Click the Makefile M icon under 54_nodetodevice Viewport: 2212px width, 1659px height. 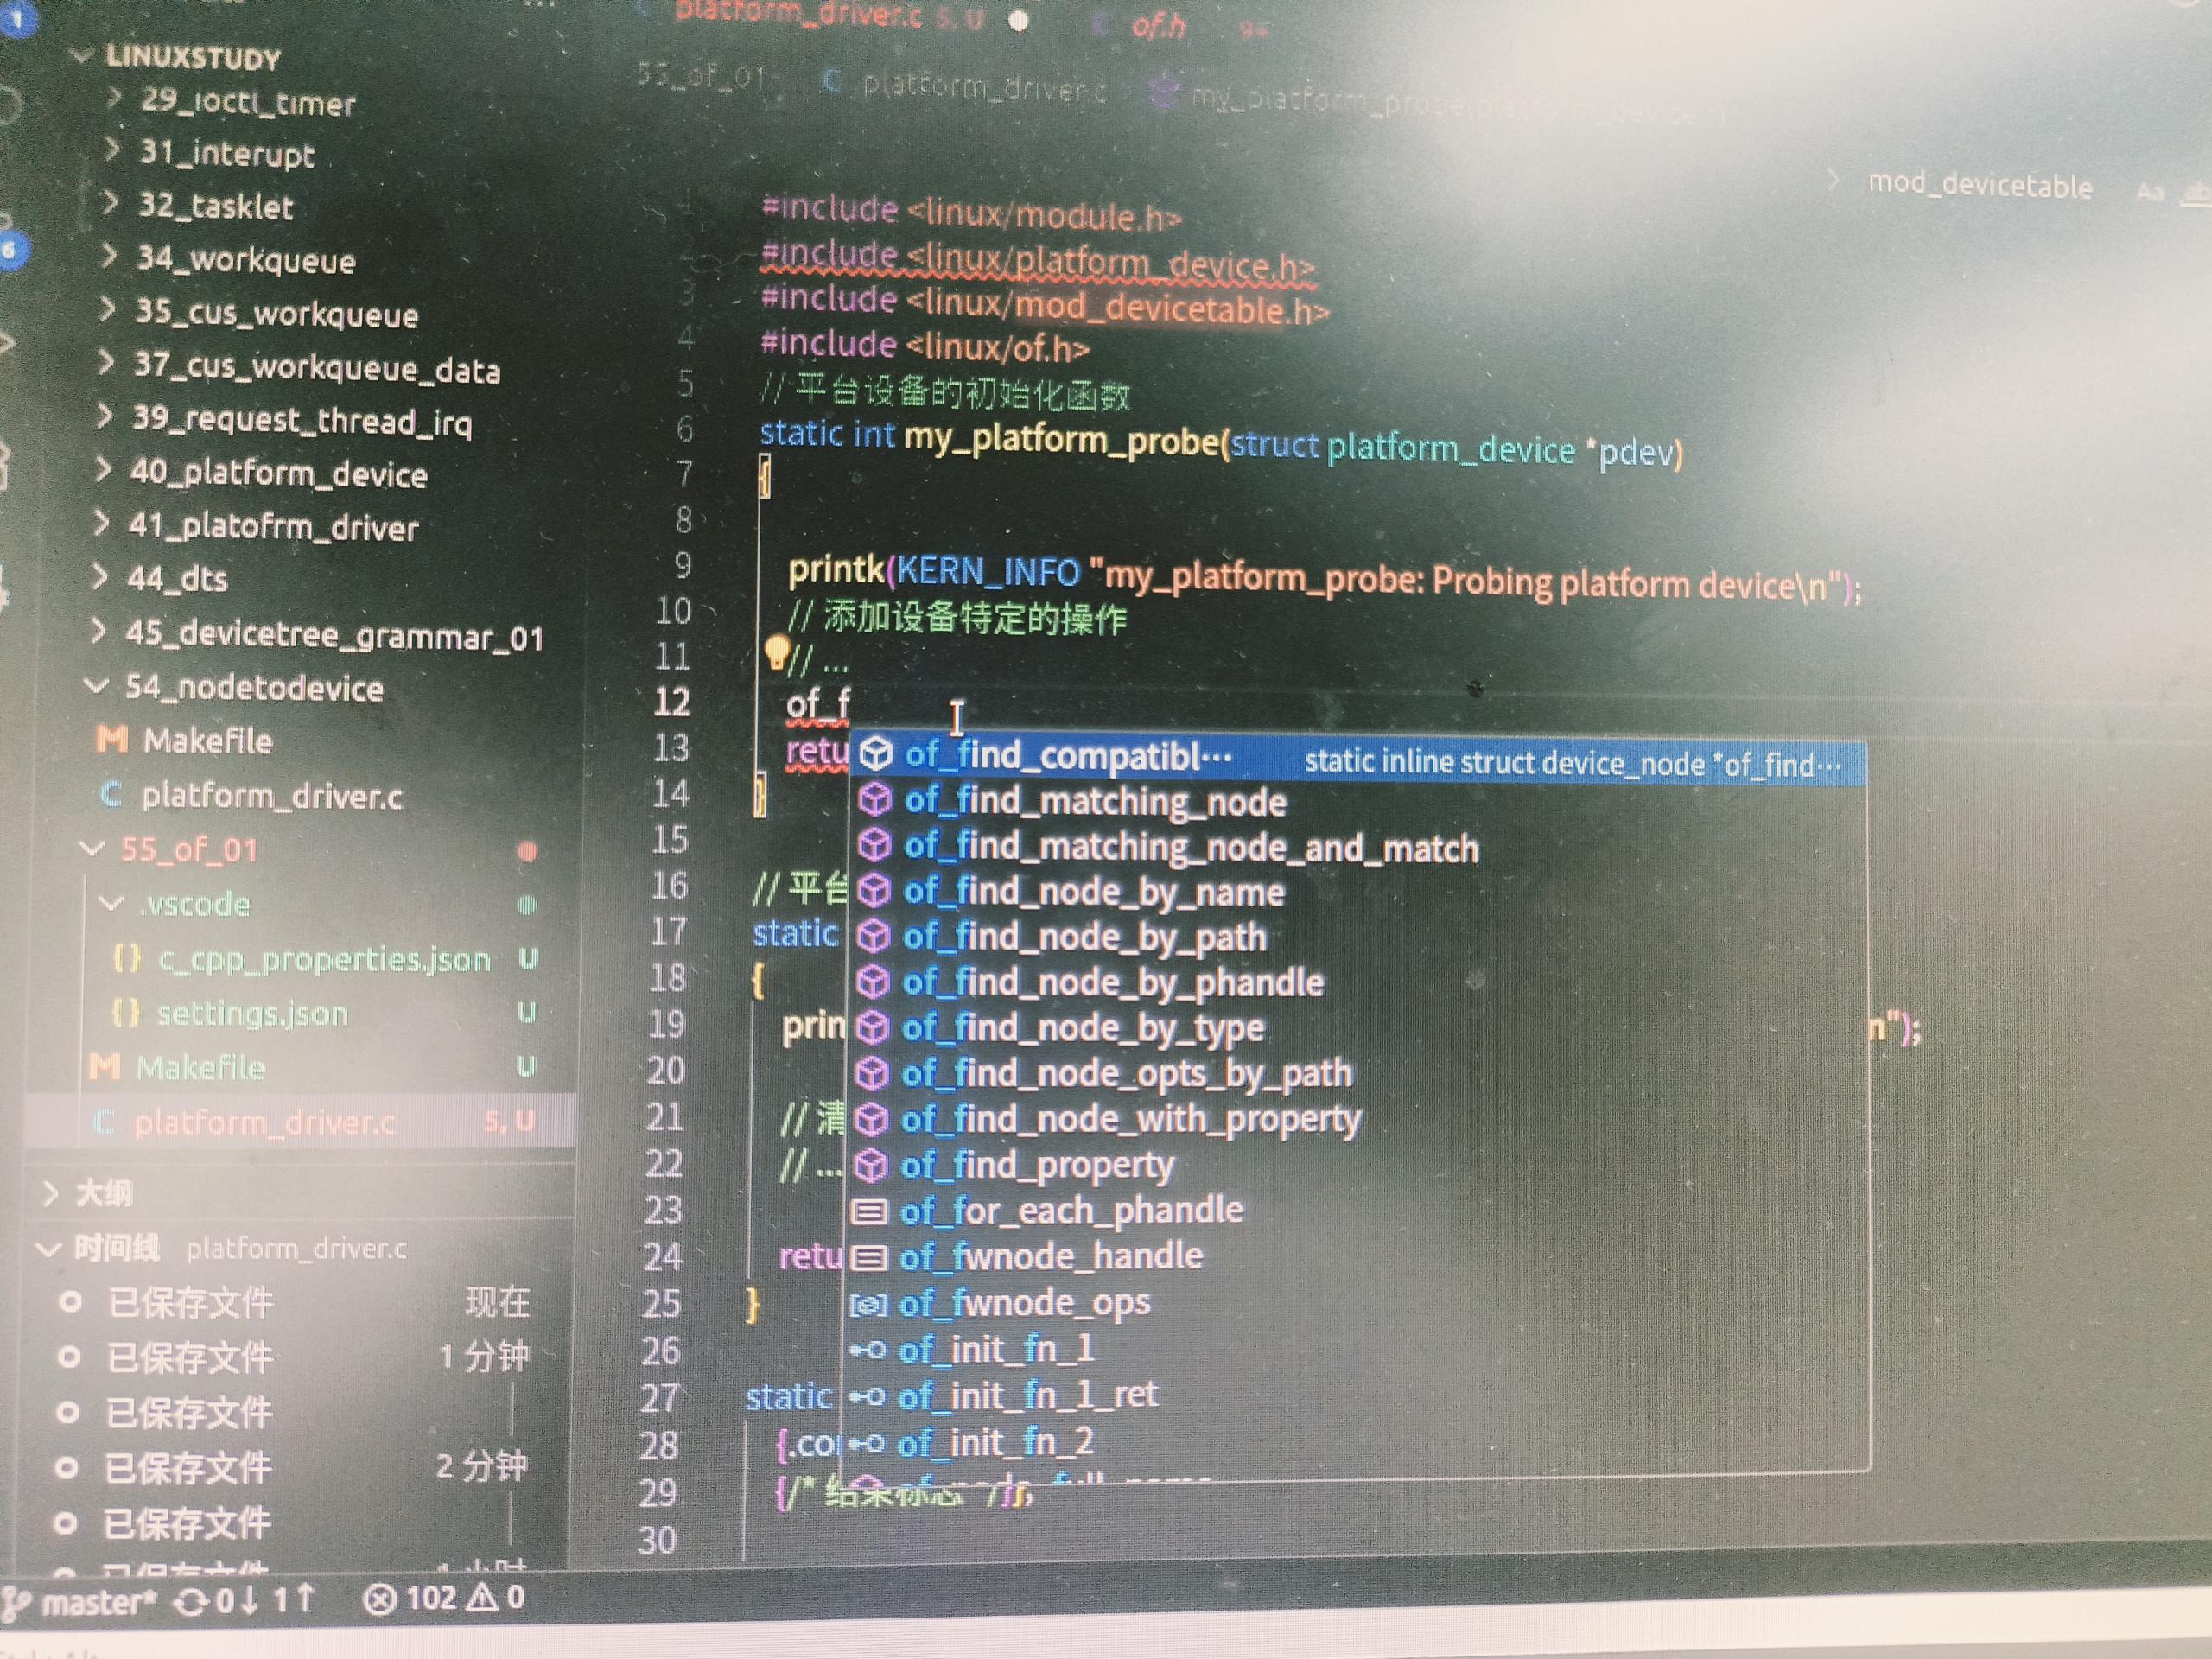(x=111, y=740)
